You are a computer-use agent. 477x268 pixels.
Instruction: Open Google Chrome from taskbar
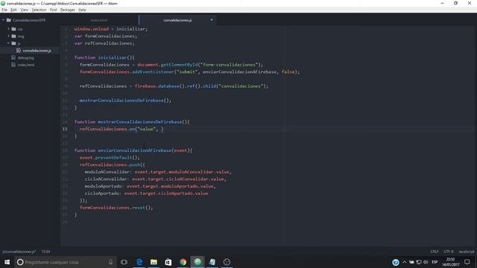[183, 262]
